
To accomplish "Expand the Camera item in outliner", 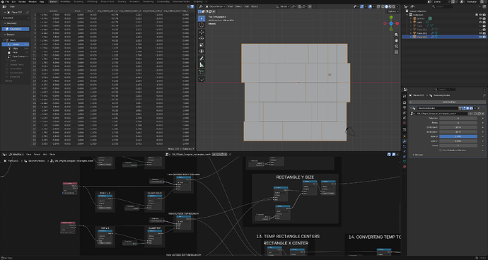I will pos(411,18).
